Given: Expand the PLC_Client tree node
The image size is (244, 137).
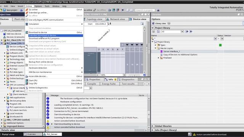Looking at the screenshot, I should [2, 40].
